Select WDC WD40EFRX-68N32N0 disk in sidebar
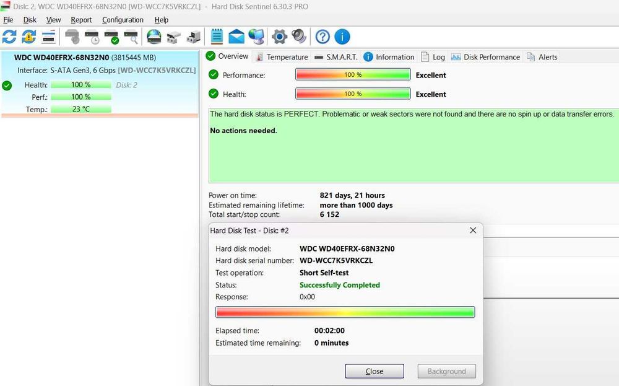The width and height of the screenshot is (619, 386). tap(100, 84)
